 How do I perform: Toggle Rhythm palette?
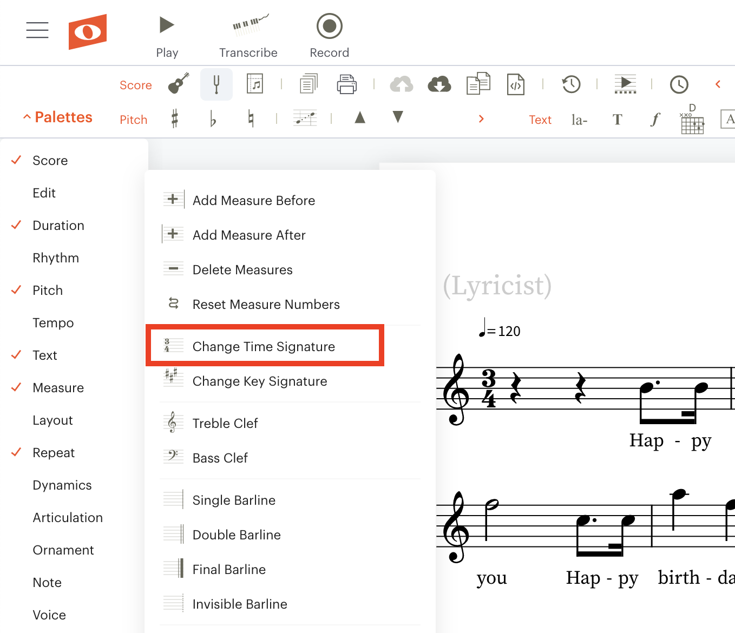(x=56, y=258)
